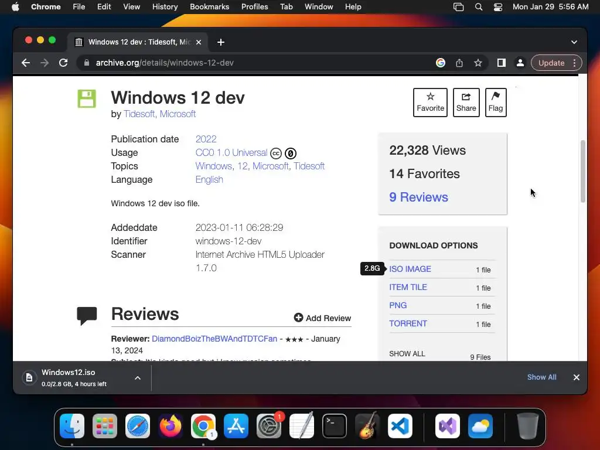Open Control Center in menu bar
This screenshot has height=450, width=600.
[x=498, y=7]
